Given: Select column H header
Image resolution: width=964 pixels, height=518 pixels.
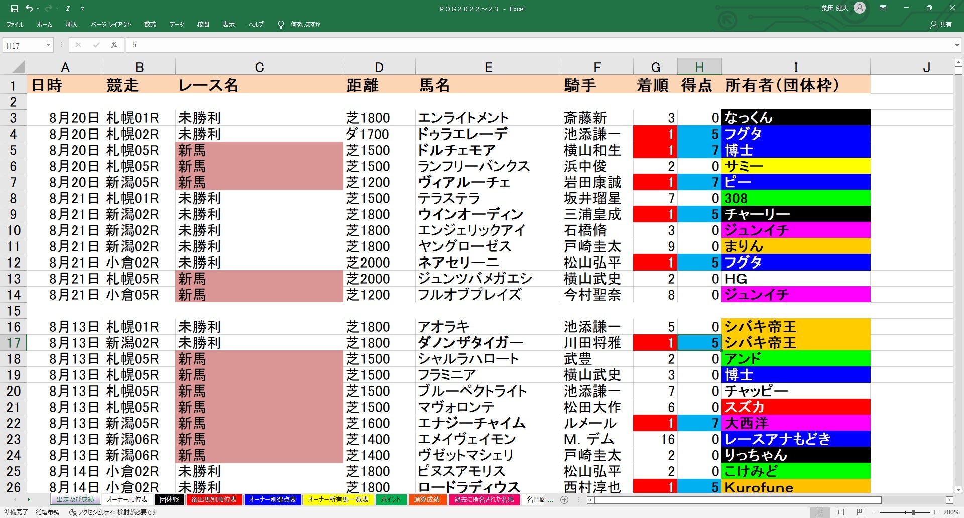Looking at the screenshot, I should pyautogui.click(x=699, y=67).
